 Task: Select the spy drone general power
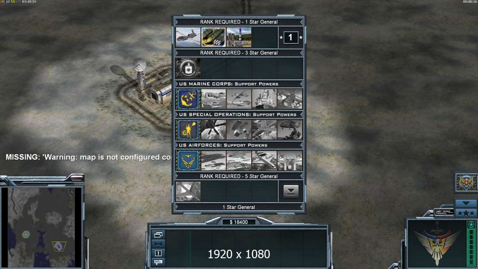pyautogui.click(x=188, y=37)
